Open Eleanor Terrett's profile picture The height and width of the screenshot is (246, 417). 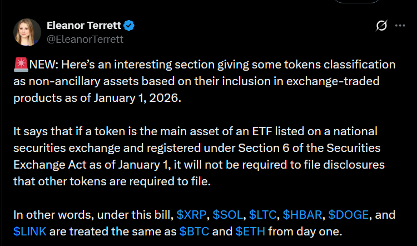[27, 32]
